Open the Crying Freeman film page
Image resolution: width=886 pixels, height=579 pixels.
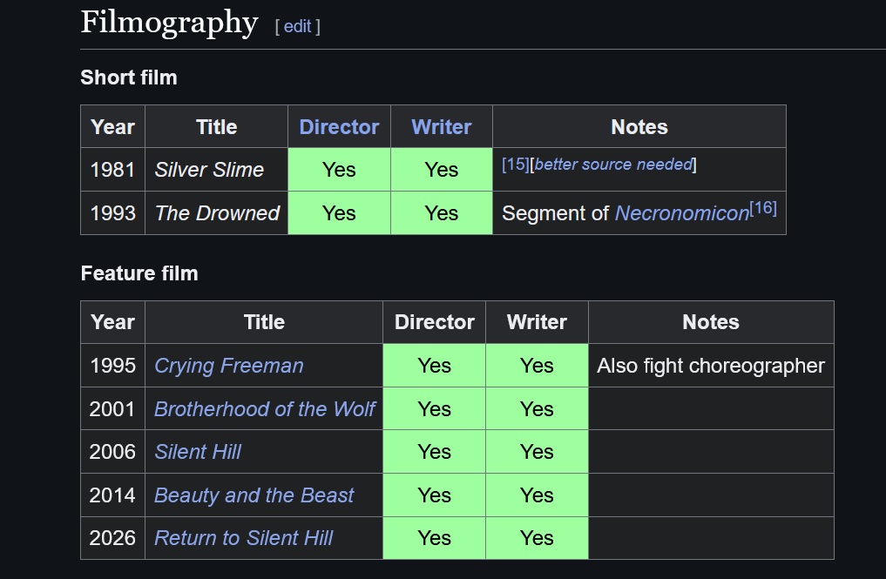[229, 366]
